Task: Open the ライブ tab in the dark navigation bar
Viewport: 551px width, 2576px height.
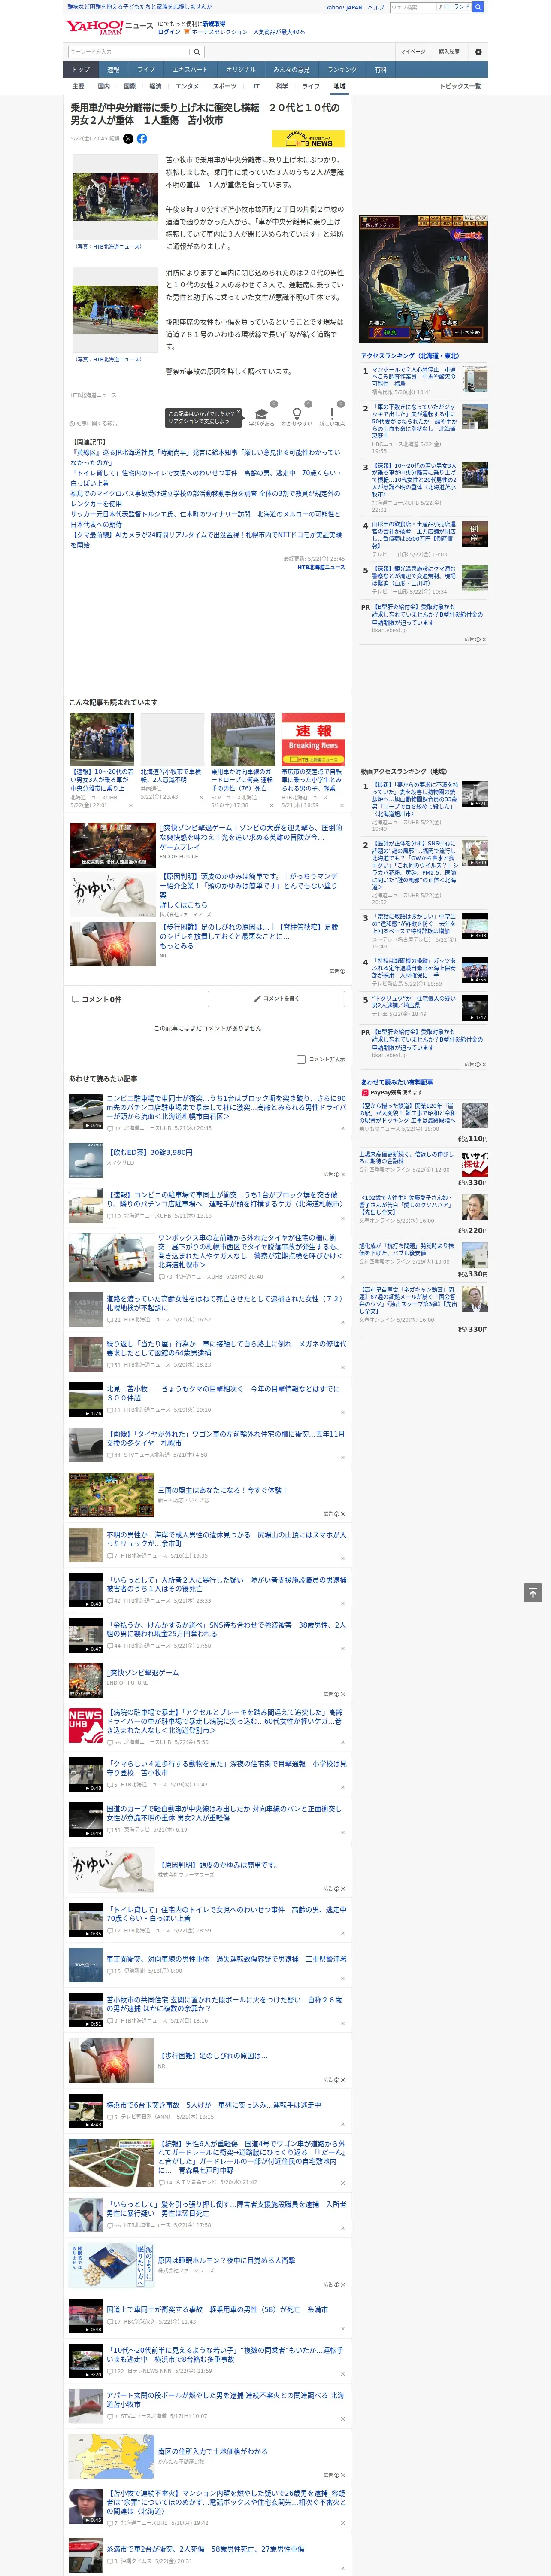Action: (x=146, y=70)
